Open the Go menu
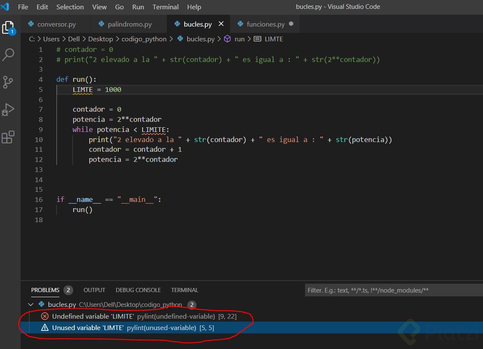Viewport: 483px width, 349px height. (119, 7)
